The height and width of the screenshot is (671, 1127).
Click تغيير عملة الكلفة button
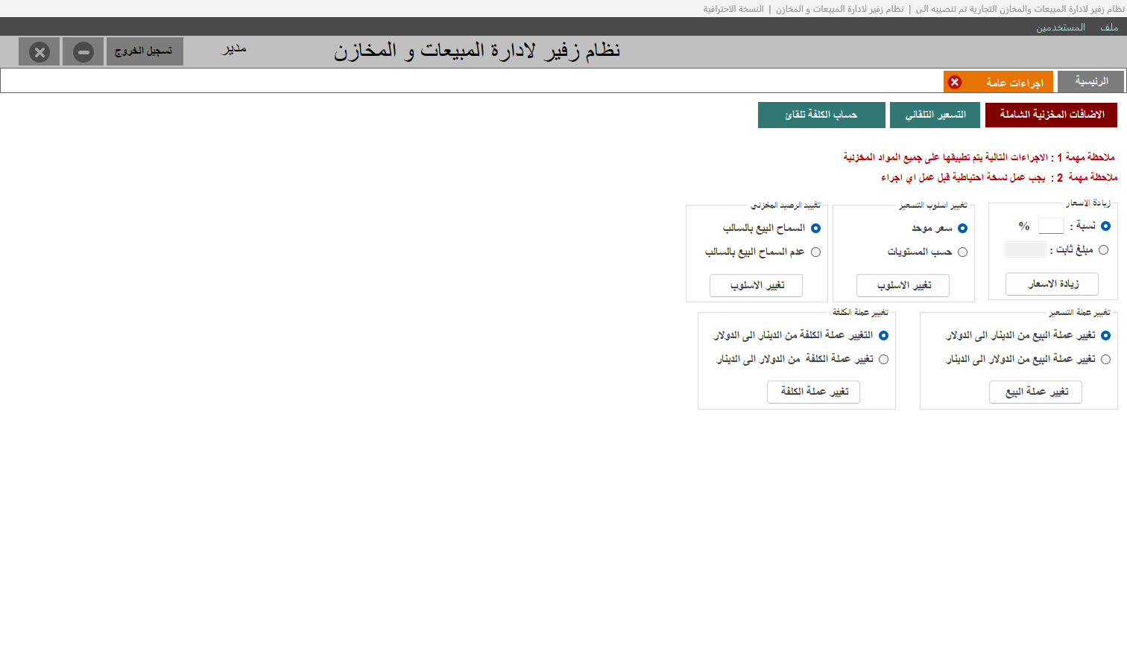[x=813, y=392]
